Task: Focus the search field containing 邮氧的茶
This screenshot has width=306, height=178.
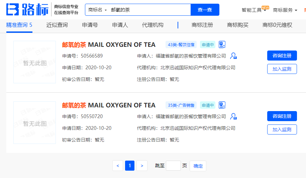Action: (150, 10)
